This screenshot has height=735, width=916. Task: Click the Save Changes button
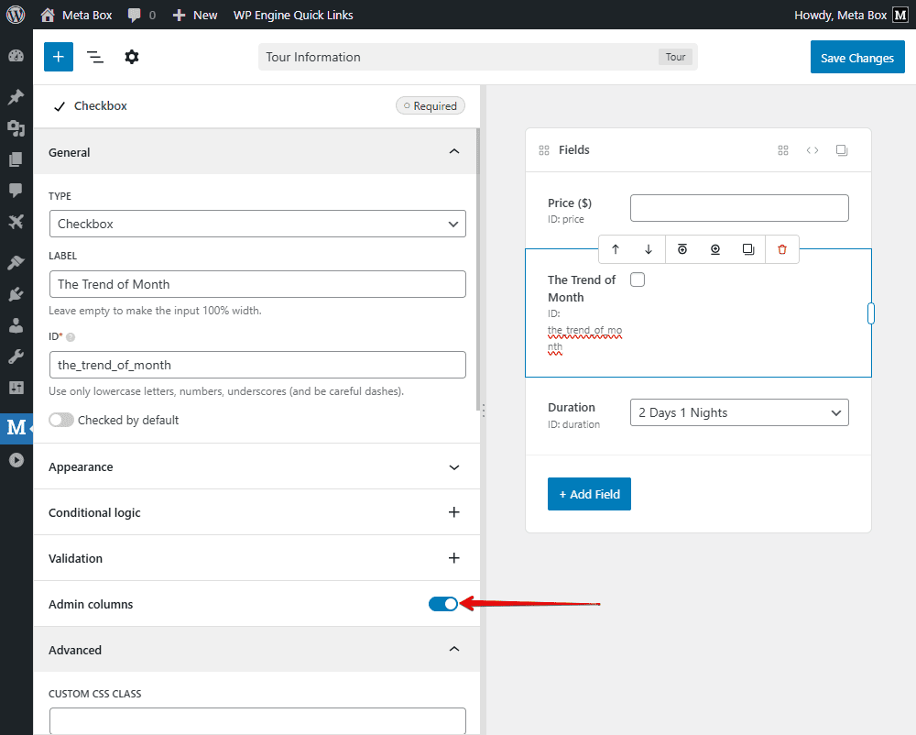point(857,57)
